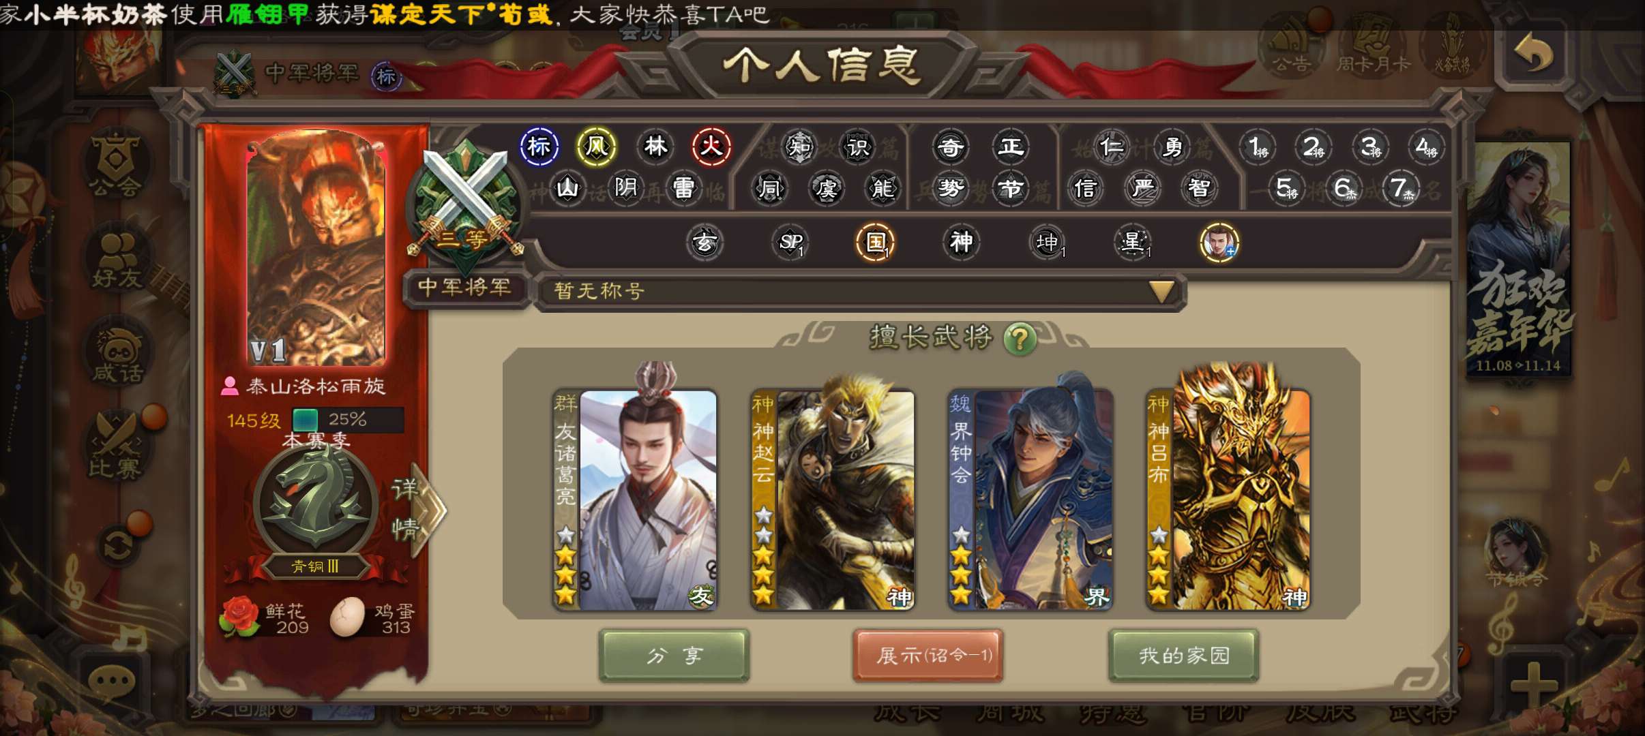Click the help question mark beside 擅长武将
The height and width of the screenshot is (736, 1645).
(x=1020, y=339)
